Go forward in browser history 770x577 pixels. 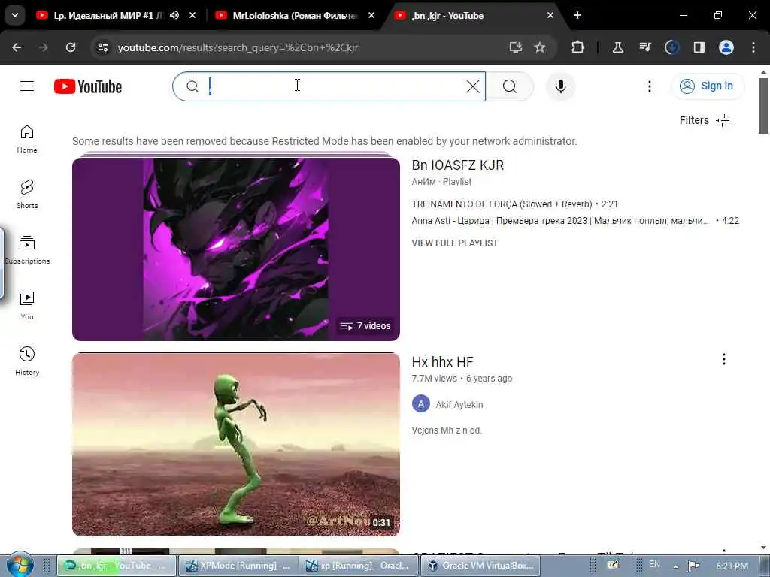[x=43, y=47]
